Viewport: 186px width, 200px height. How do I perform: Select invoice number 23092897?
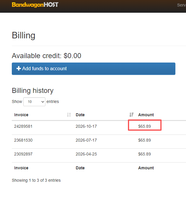click(23, 154)
